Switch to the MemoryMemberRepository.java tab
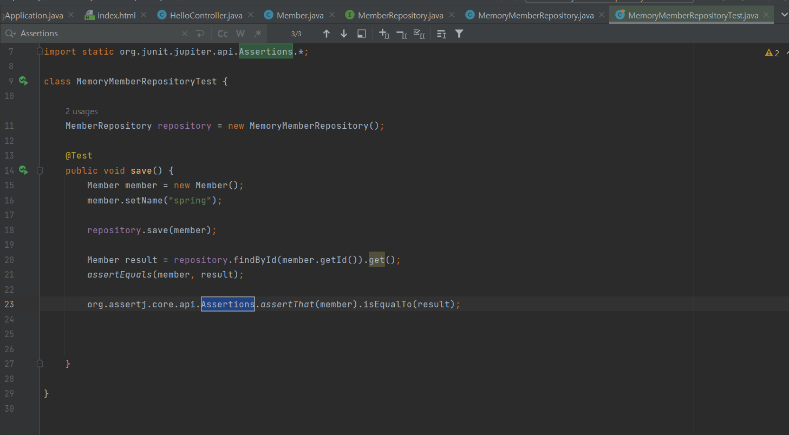789x435 pixels. [x=536, y=15]
